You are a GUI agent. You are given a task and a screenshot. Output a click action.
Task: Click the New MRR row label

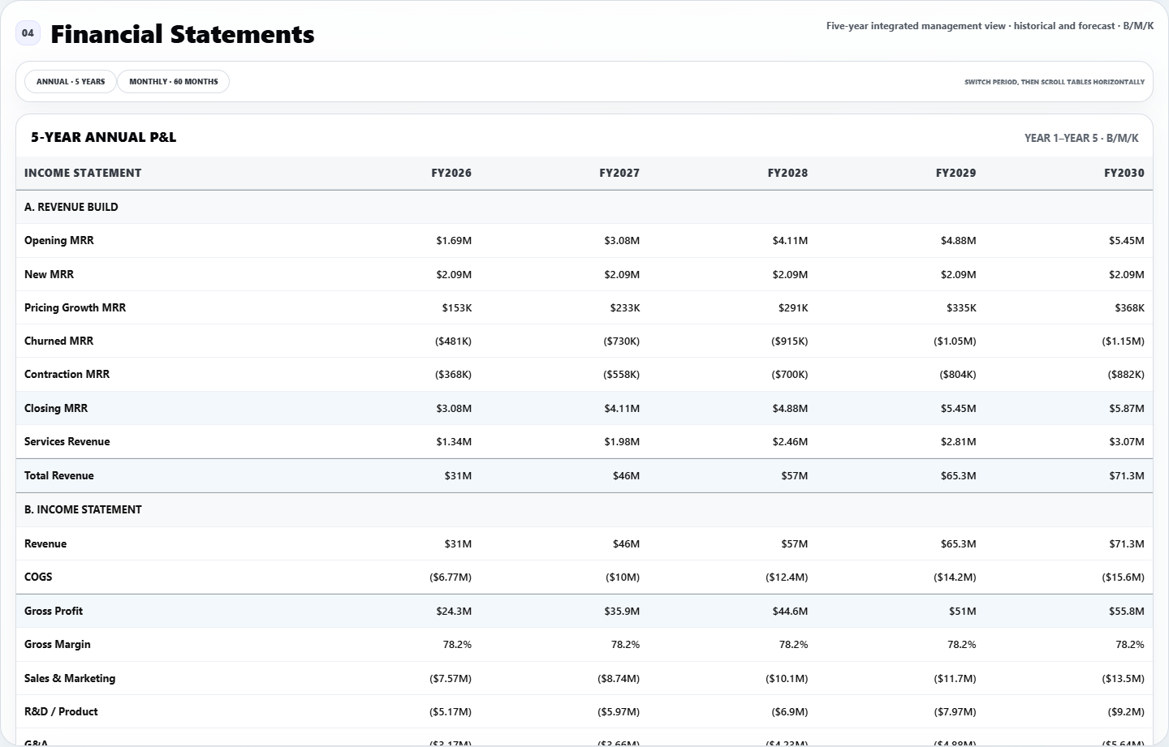click(49, 274)
